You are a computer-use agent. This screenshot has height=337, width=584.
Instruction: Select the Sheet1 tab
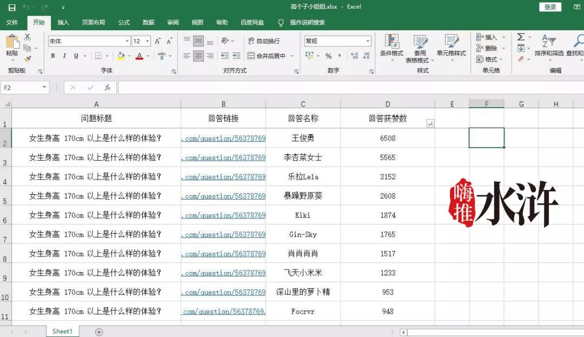point(63,331)
